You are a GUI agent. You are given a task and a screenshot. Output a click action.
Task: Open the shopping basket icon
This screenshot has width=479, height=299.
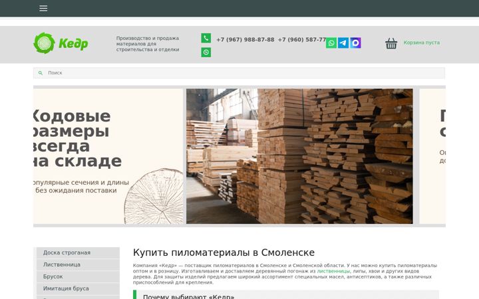(x=391, y=43)
